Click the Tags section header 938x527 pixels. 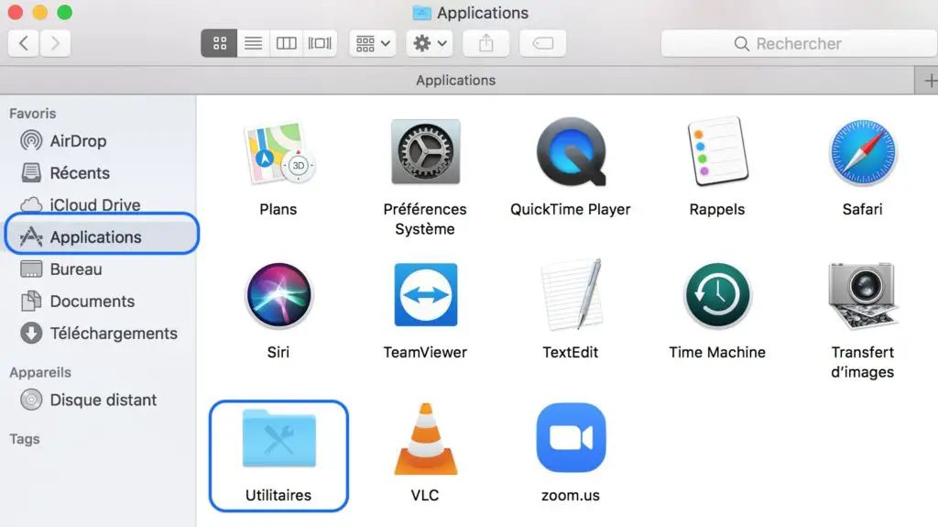pyautogui.click(x=25, y=439)
